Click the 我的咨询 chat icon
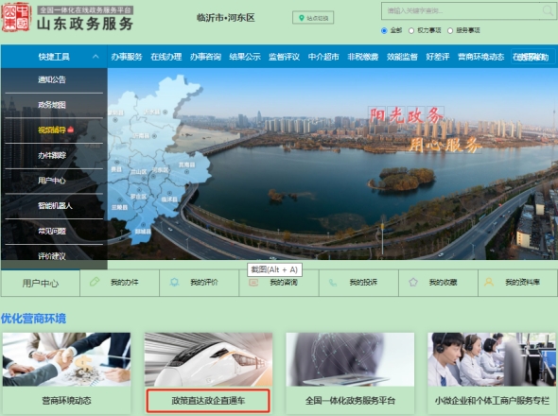 tap(253, 283)
